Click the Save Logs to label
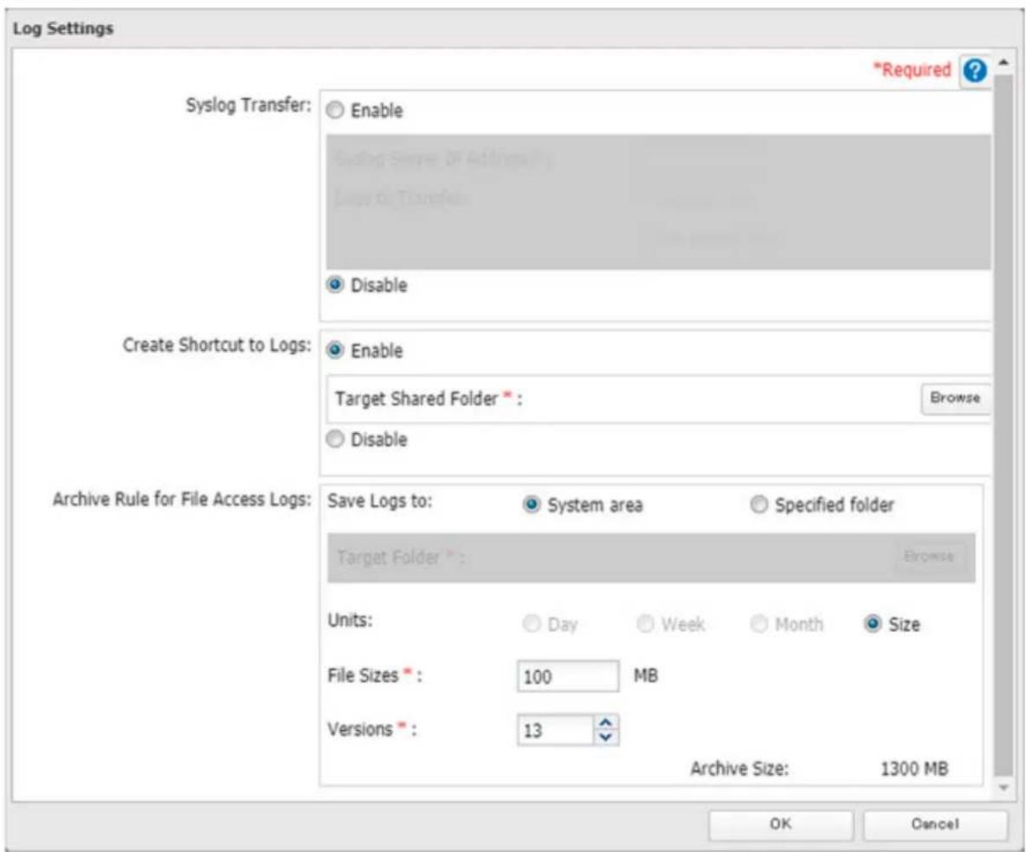 point(380,501)
